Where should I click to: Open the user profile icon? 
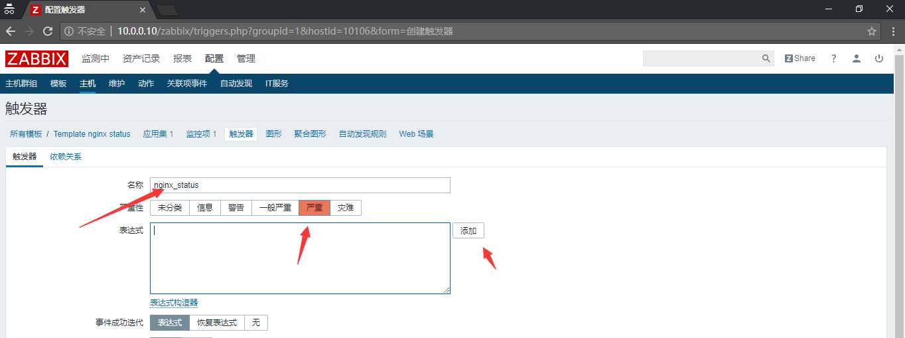tap(857, 58)
